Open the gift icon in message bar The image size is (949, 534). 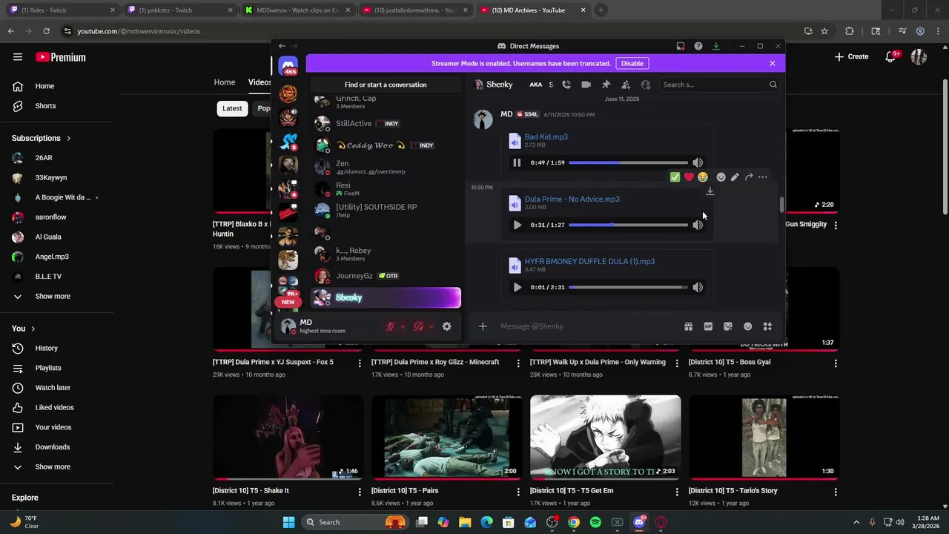coord(688,326)
